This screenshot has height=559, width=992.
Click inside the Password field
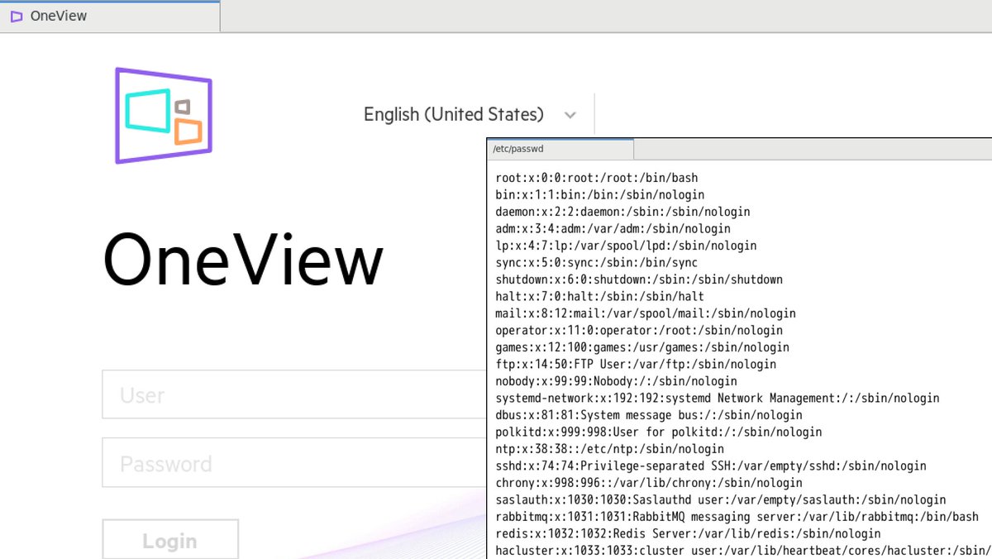248,463
